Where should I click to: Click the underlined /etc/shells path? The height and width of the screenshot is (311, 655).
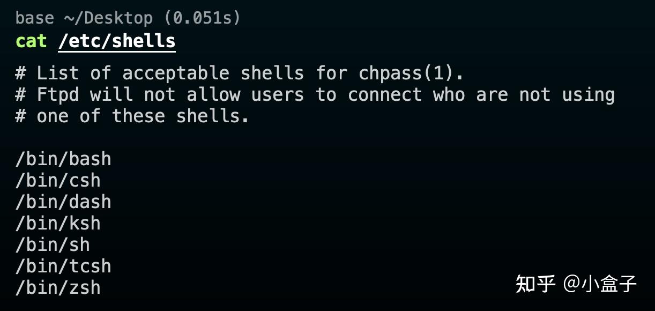[117, 41]
